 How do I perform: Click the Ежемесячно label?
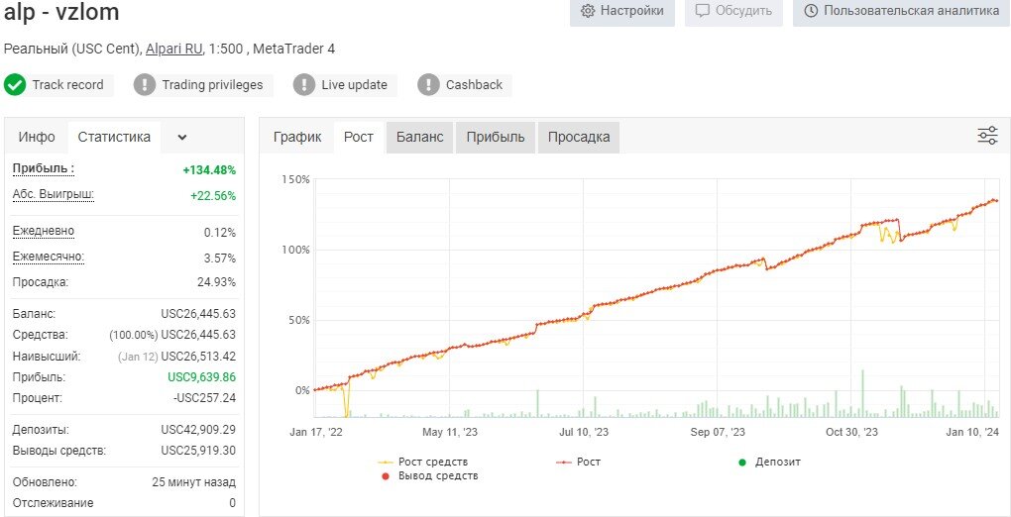click(49, 257)
